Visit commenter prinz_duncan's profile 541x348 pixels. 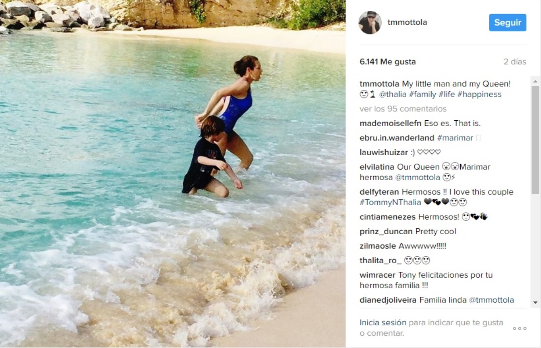[x=386, y=231]
